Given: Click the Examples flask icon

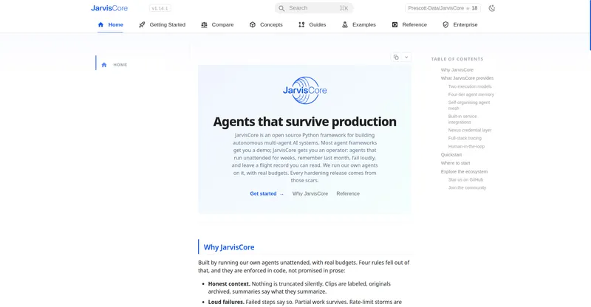Looking at the screenshot, I should 345,24.
